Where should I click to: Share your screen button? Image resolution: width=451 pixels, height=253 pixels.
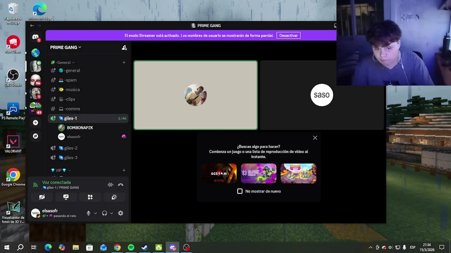66,197
